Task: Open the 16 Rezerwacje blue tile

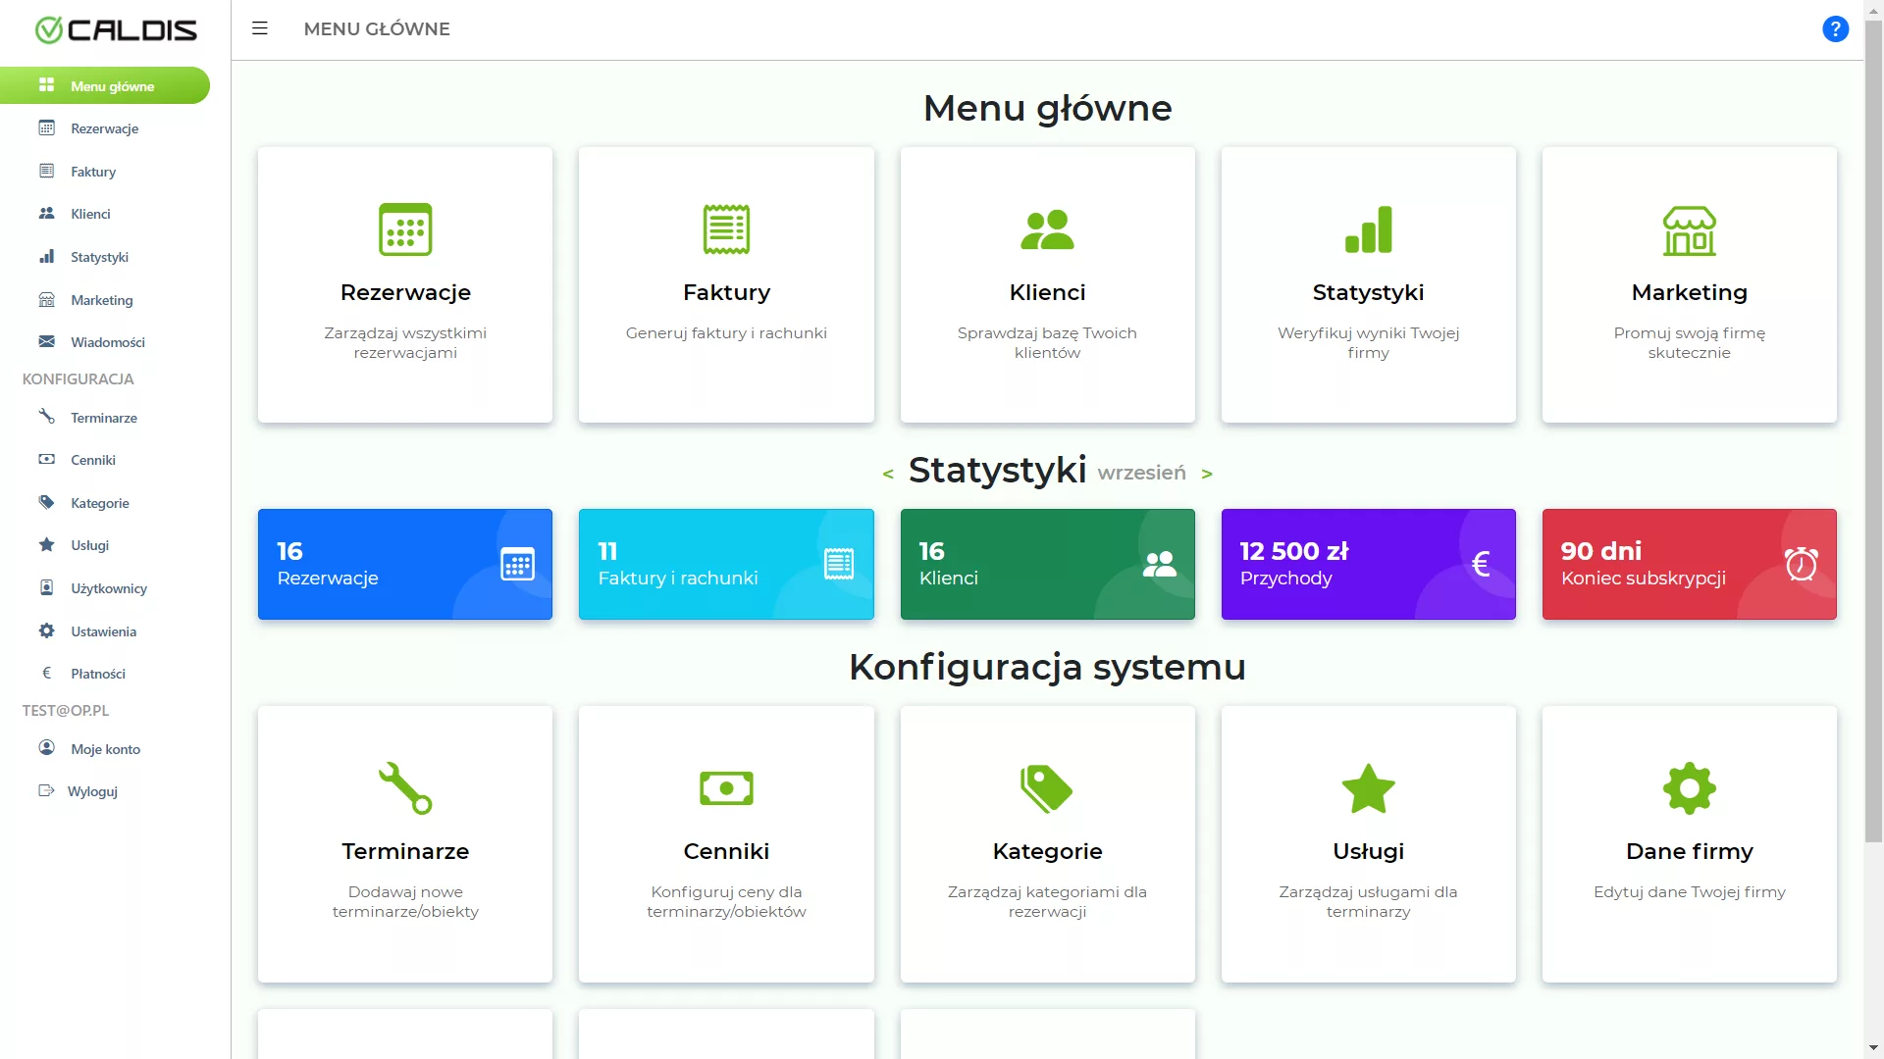Action: tap(405, 564)
